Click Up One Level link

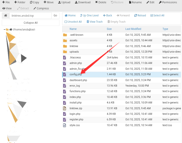point(89,15)
